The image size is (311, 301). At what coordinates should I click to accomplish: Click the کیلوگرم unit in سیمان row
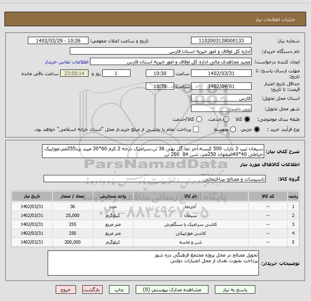point(113,215)
